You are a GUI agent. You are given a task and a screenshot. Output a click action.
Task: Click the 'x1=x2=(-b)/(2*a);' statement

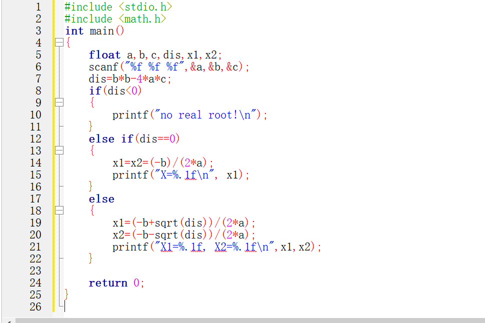(163, 162)
